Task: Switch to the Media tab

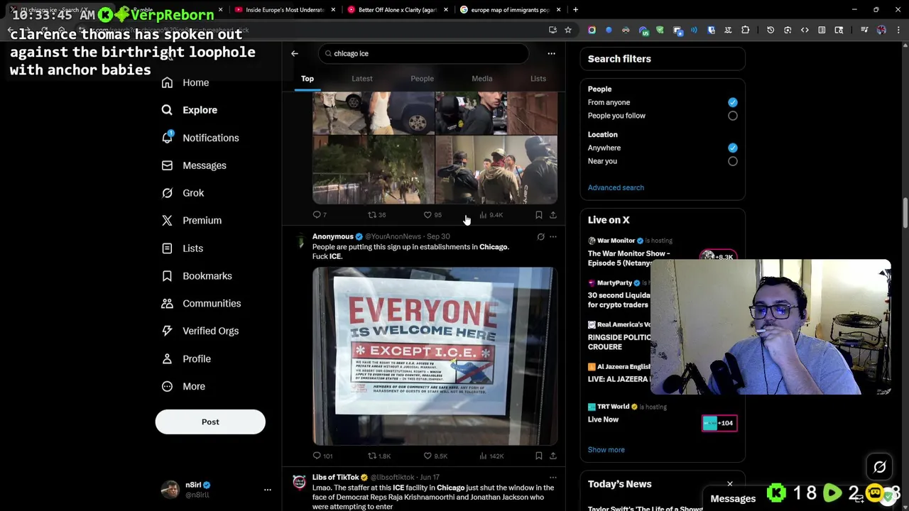Action: click(x=482, y=79)
